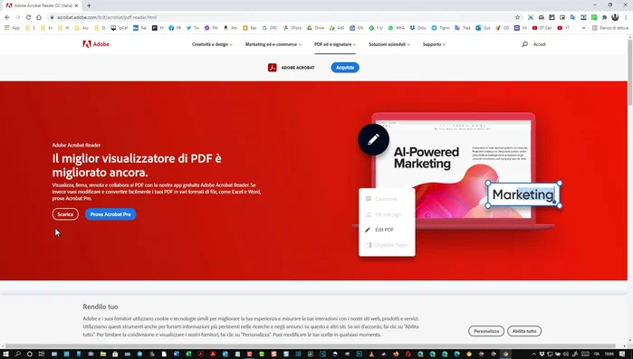Click the vertical page scrollbar thumb
This screenshot has height=359, width=633.
[629, 72]
